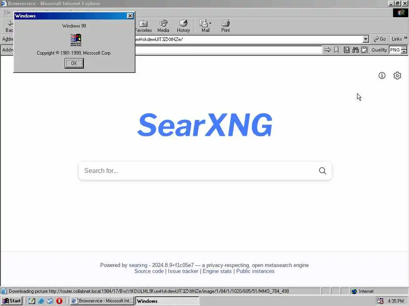The width and height of the screenshot is (409, 306).
Task: Open the Engine stats link
Action: (x=217, y=271)
